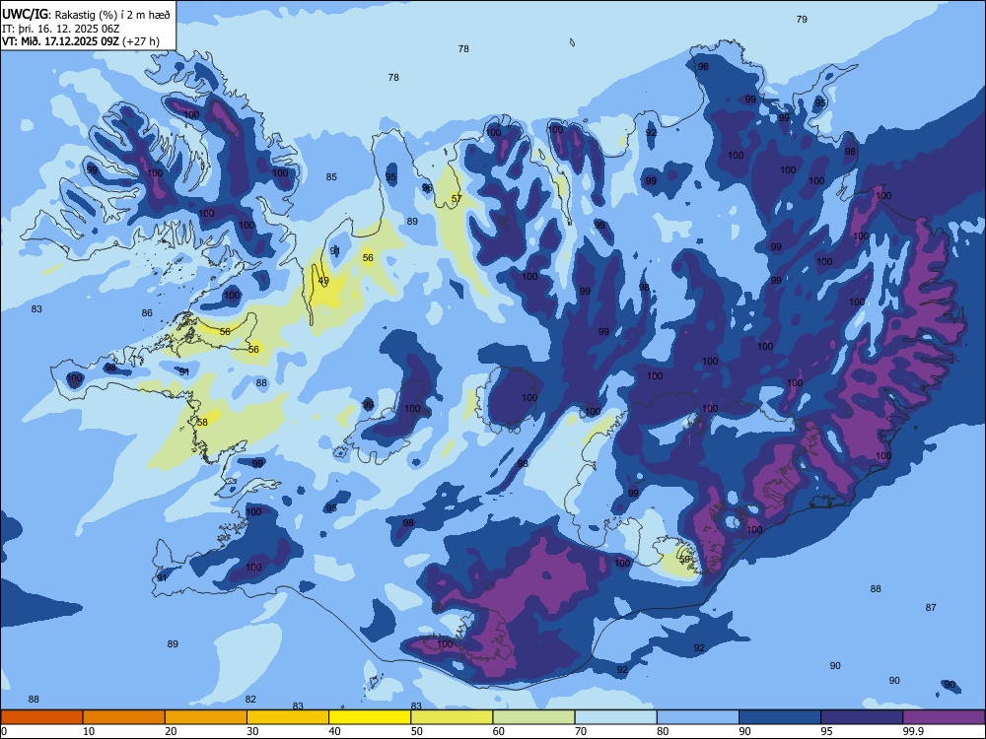Select the 30–40 golden legend swatch
This screenshot has height=739, width=986.
(x=288, y=717)
